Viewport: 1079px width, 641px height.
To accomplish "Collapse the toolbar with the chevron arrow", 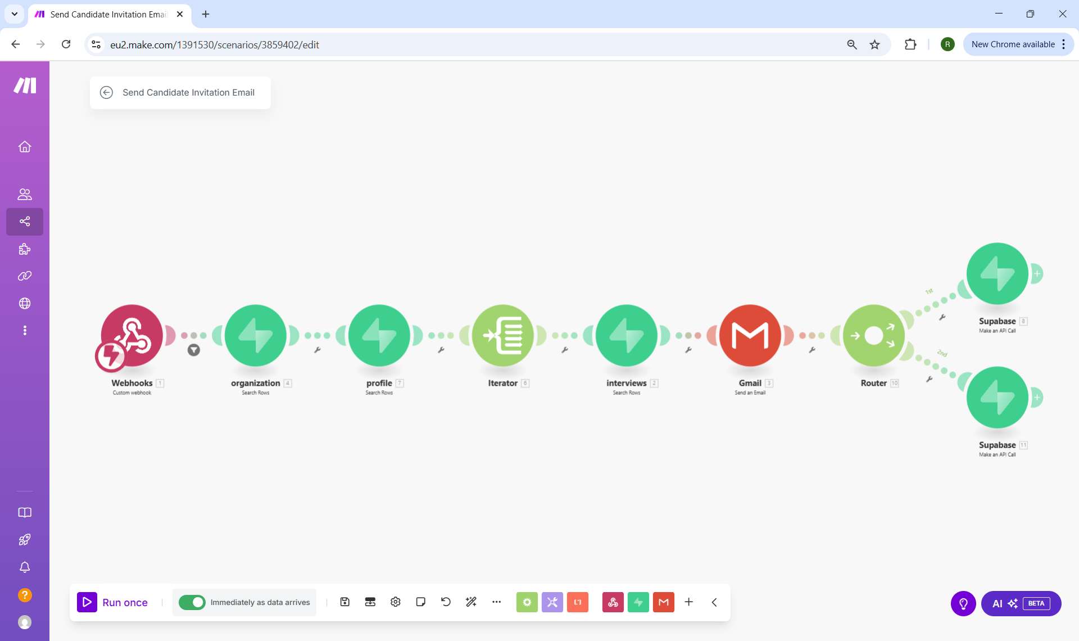I will [x=714, y=602].
